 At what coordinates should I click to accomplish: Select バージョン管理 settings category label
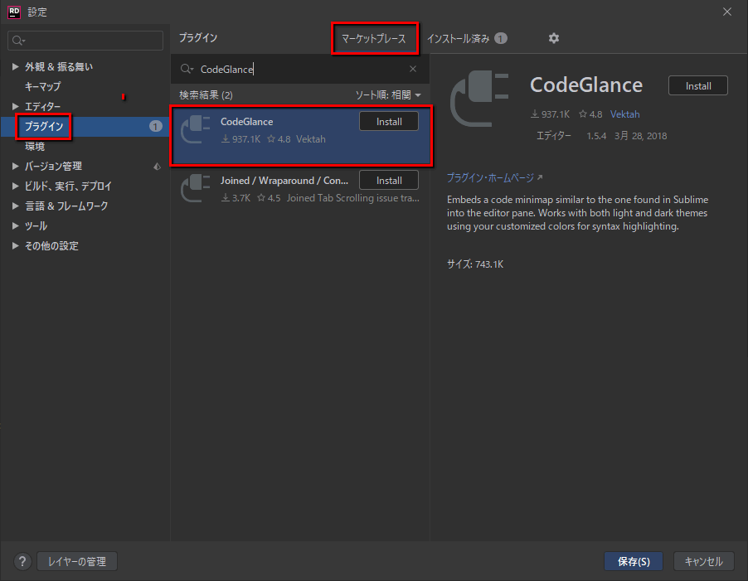tap(53, 166)
